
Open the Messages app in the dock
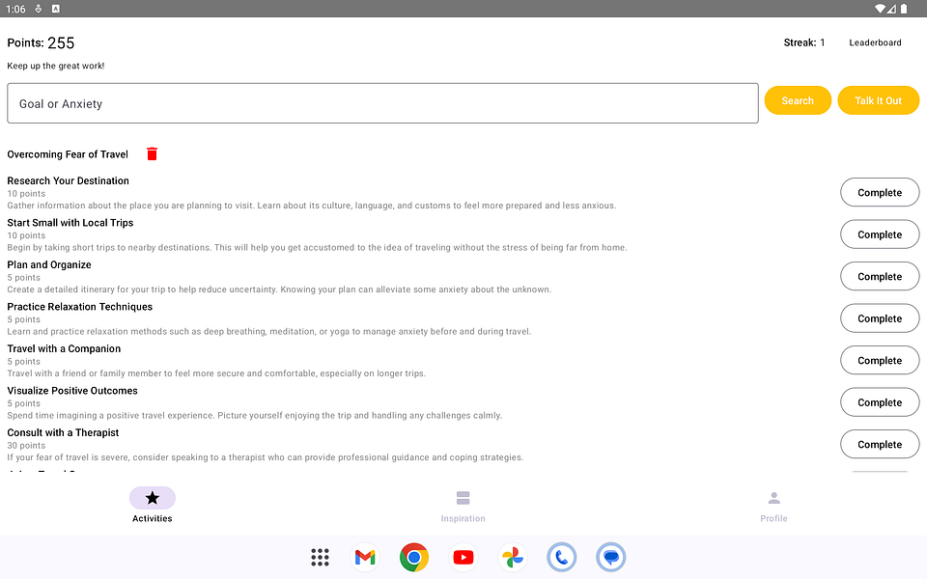[x=610, y=557]
